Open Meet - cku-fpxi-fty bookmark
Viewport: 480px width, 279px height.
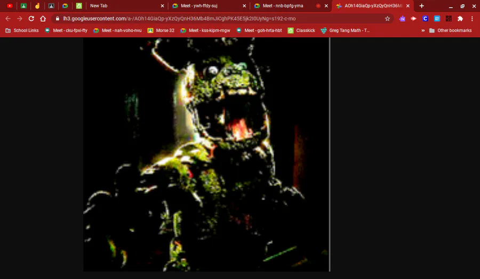point(66,30)
